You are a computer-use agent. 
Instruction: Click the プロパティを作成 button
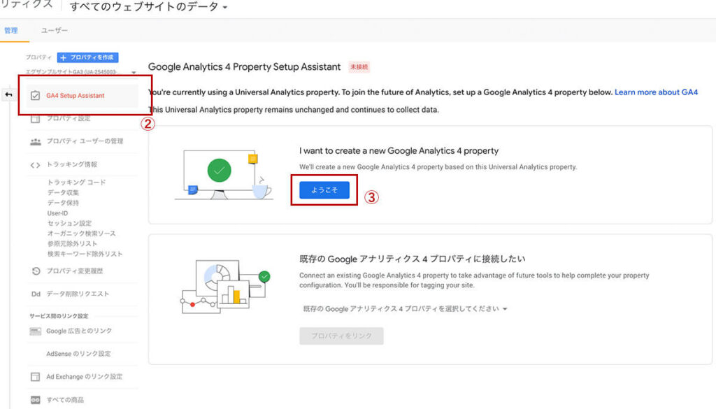point(87,57)
